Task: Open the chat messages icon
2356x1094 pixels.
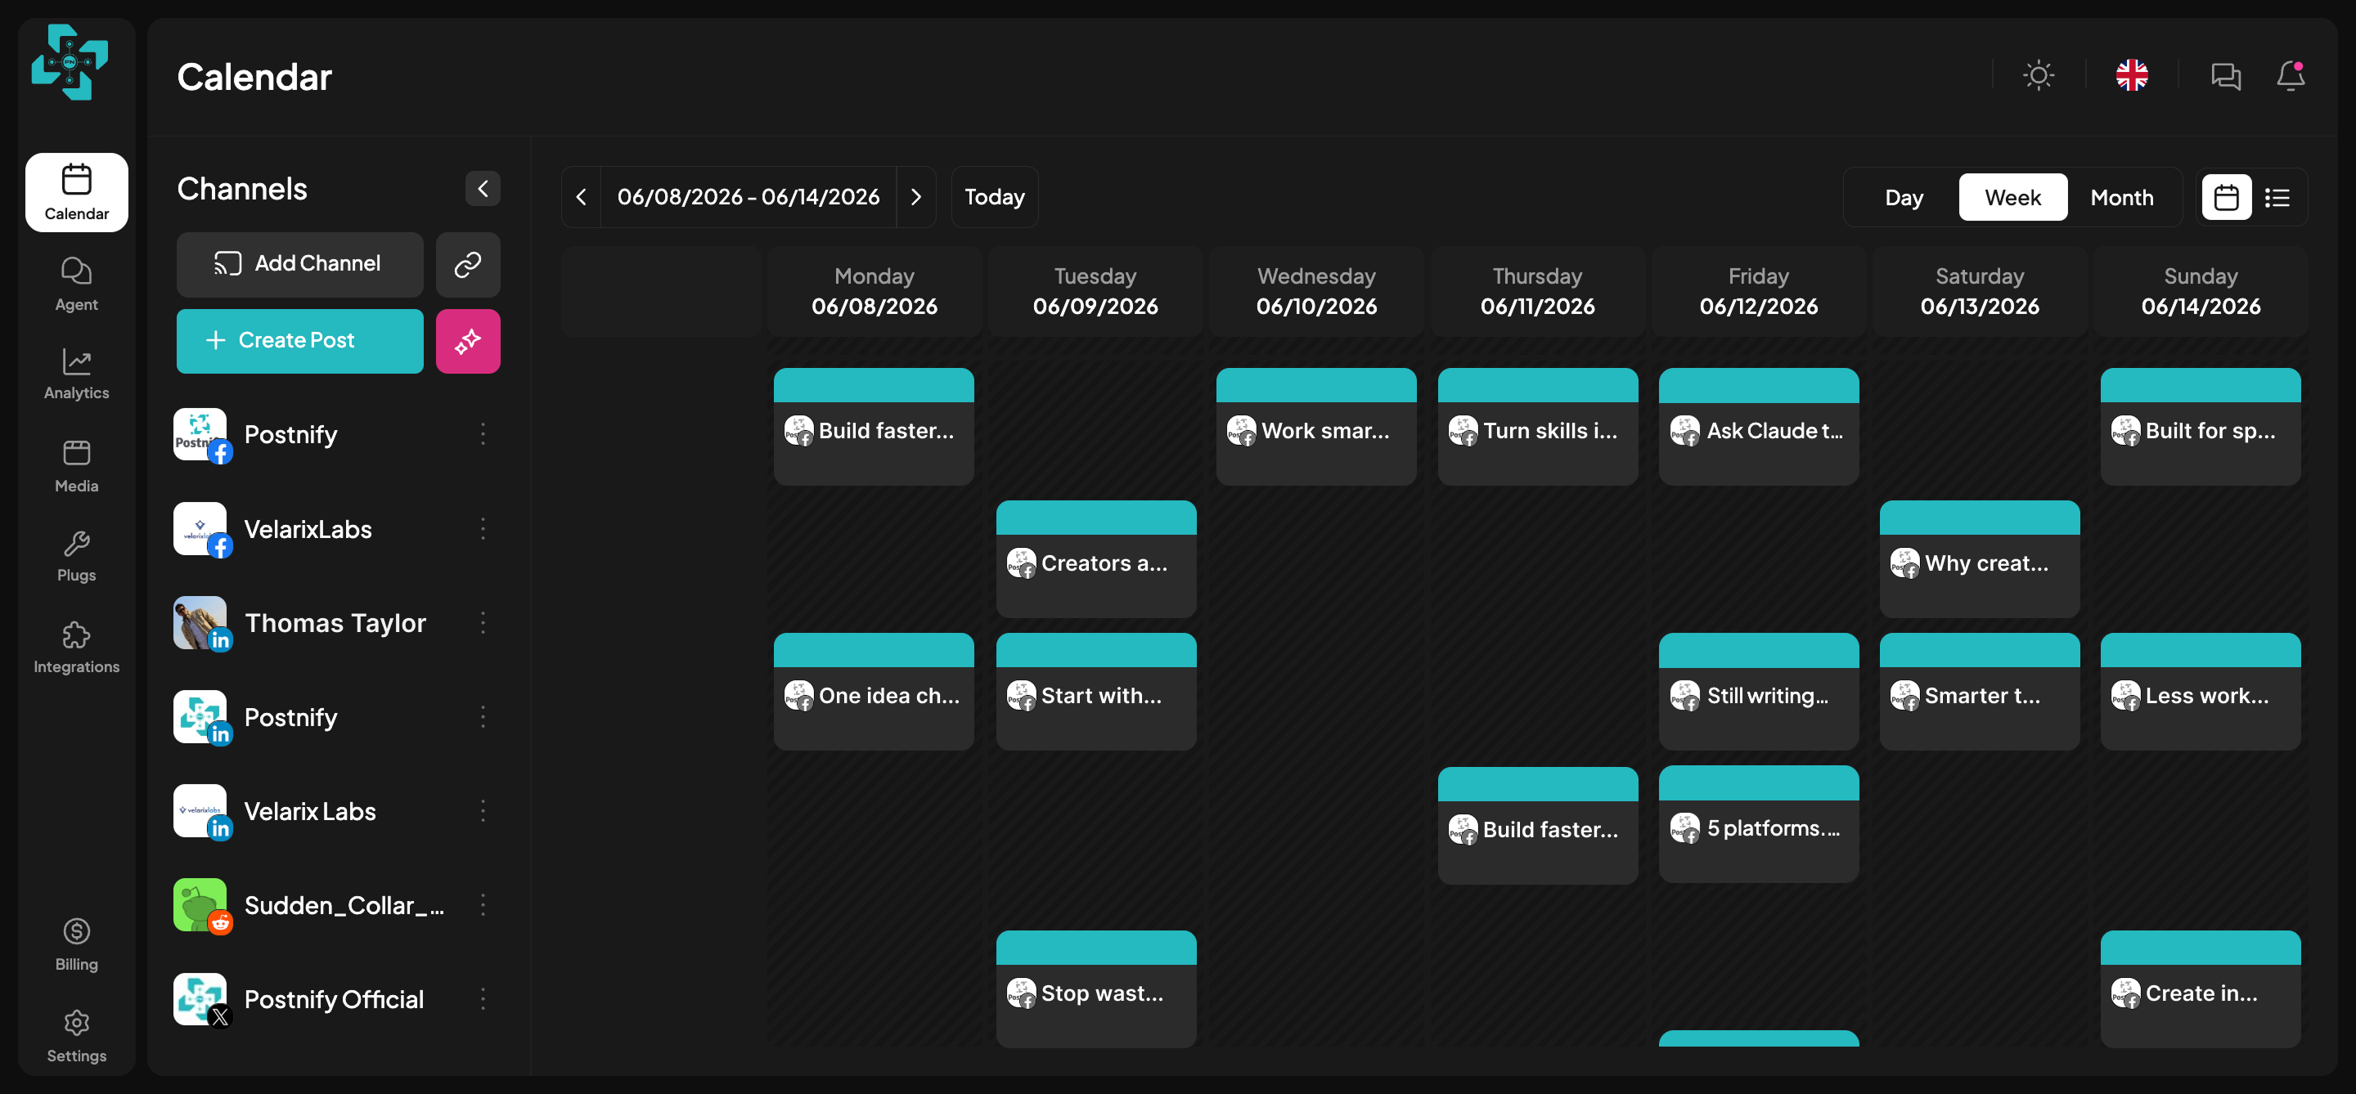Action: 2225,76
